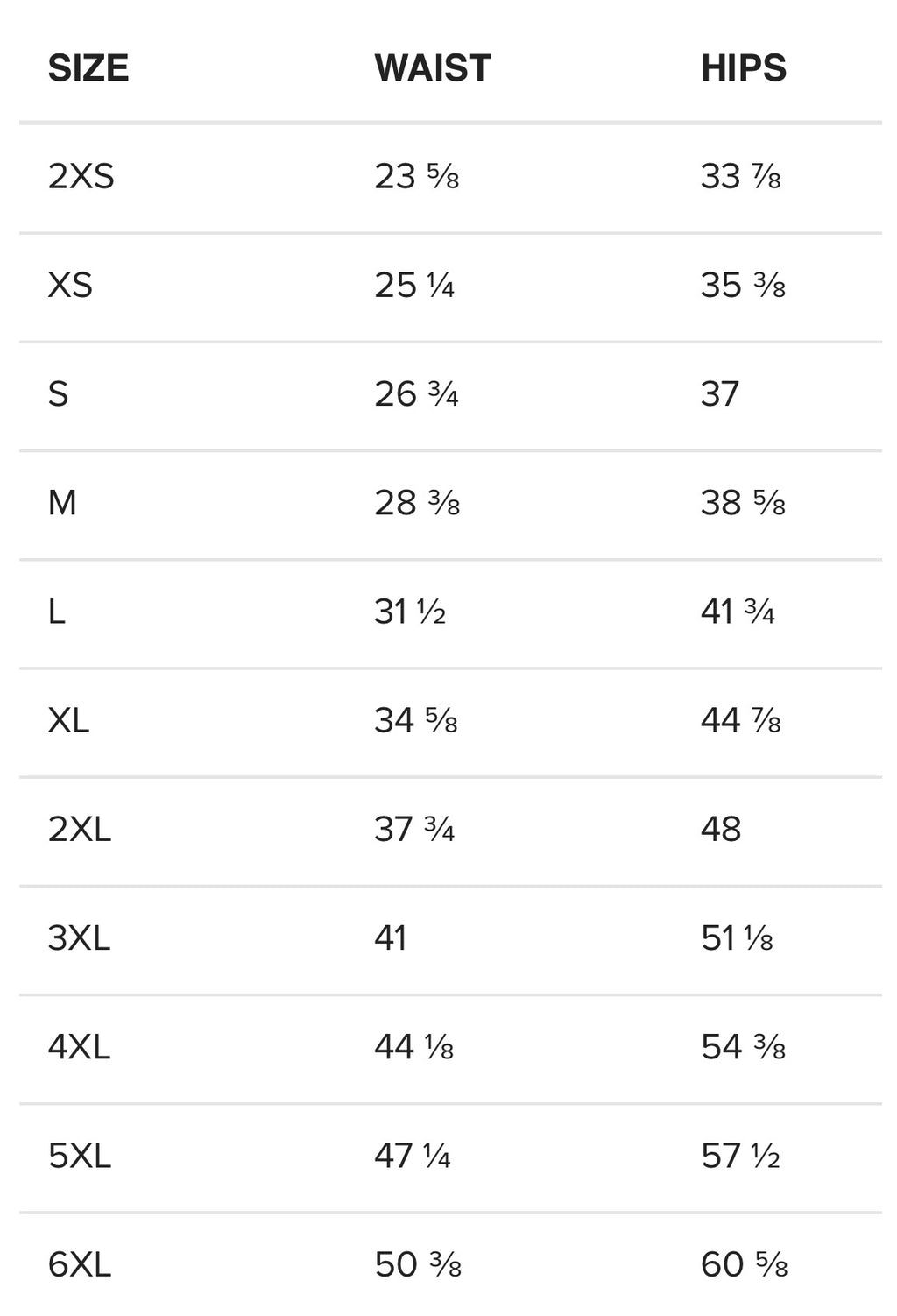This screenshot has height=1316, width=897.
Task: Click the hips value 48
Action: point(721,829)
